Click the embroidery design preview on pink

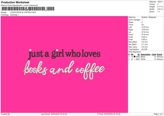point(64,64)
